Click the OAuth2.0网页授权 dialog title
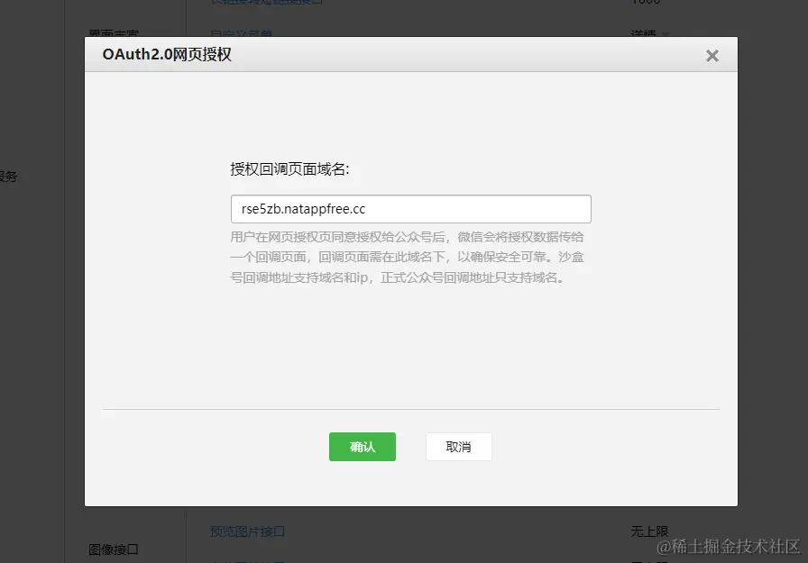This screenshot has width=808, height=563. pos(167,54)
